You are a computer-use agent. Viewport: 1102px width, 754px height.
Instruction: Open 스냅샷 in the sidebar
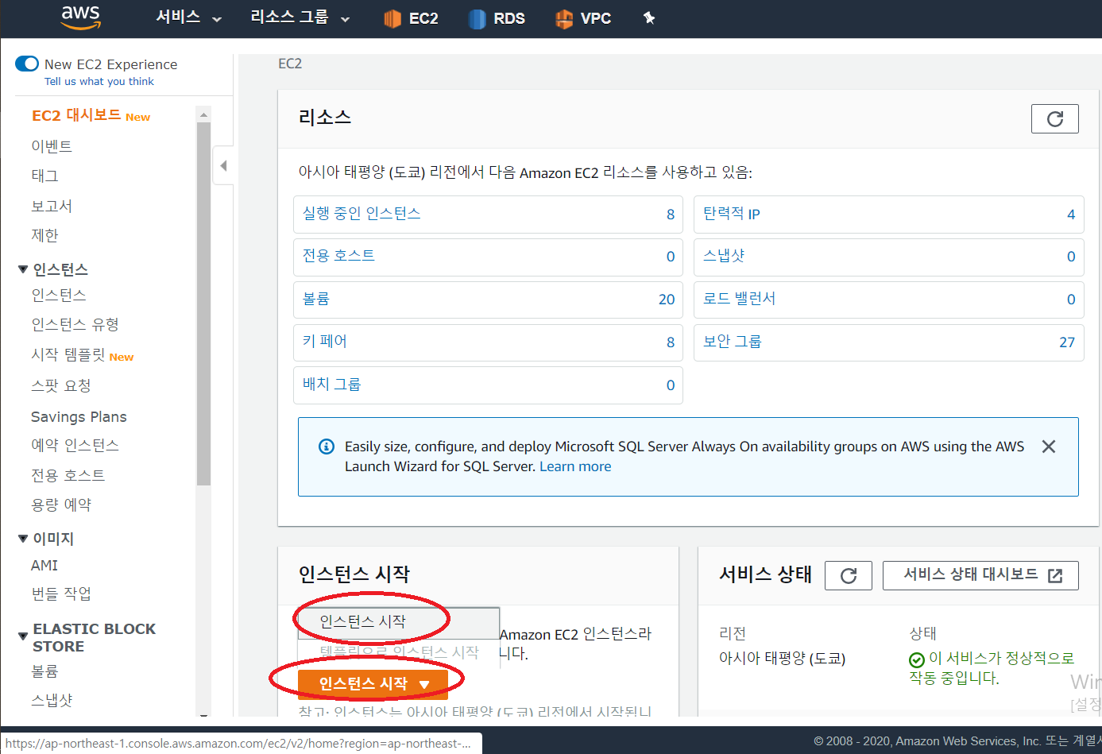coord(52,700)
